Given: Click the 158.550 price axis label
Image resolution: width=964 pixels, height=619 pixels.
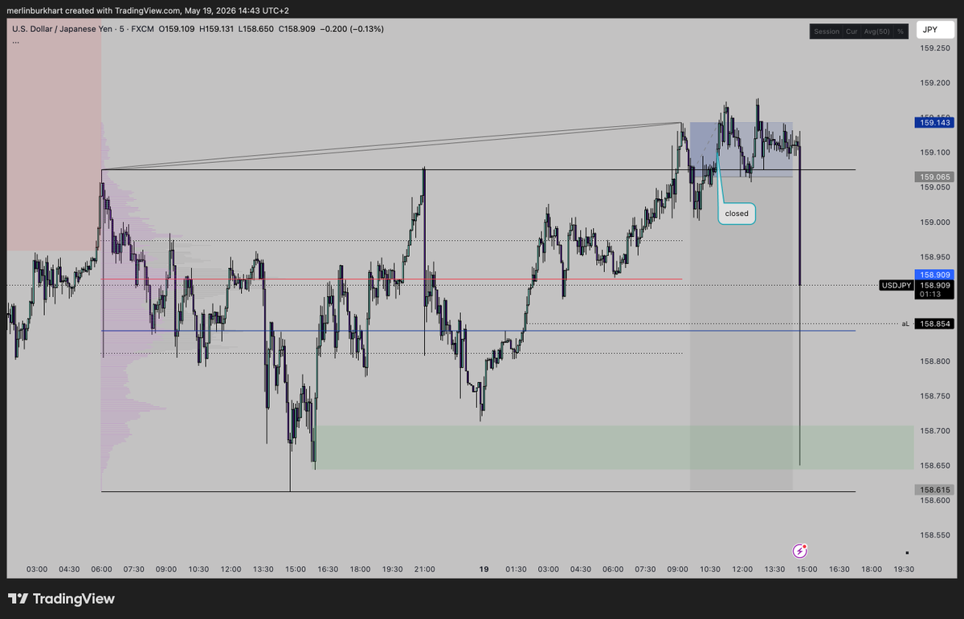Looking at the screenshot, I should (x=933, y=536).
